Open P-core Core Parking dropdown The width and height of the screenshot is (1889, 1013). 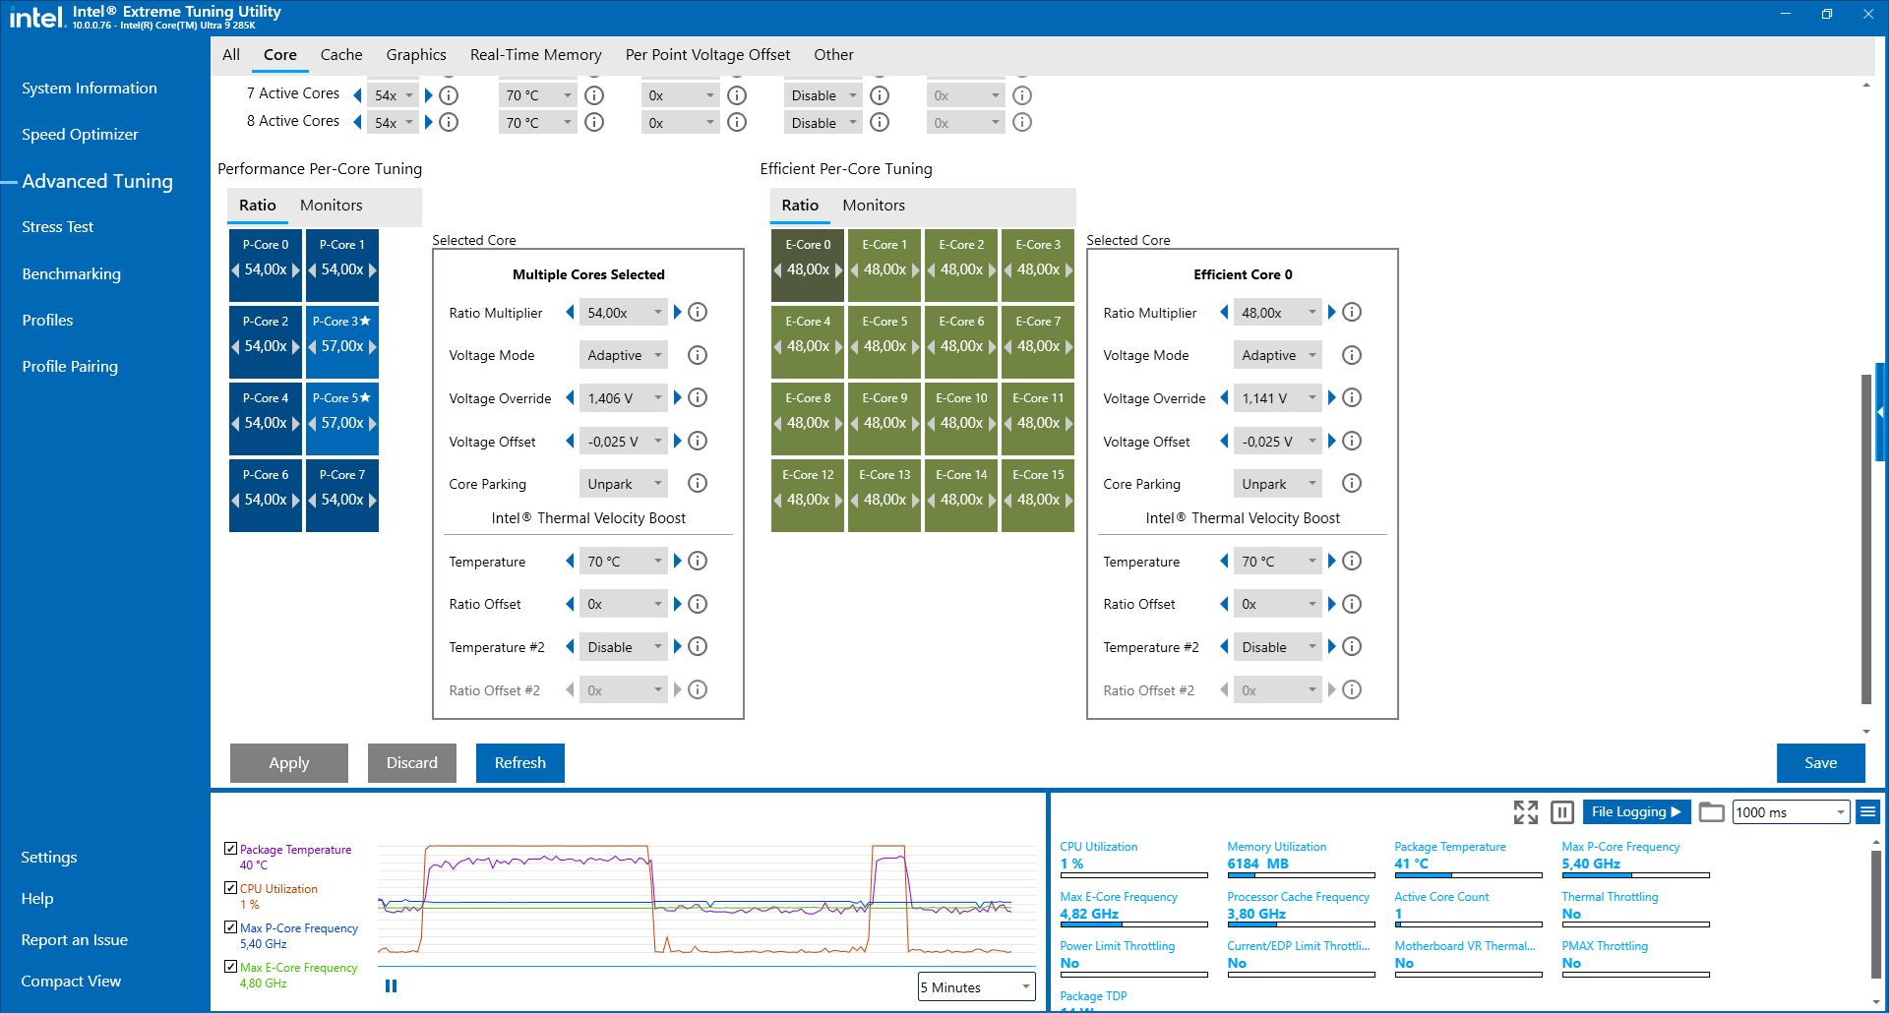(624, 484)
